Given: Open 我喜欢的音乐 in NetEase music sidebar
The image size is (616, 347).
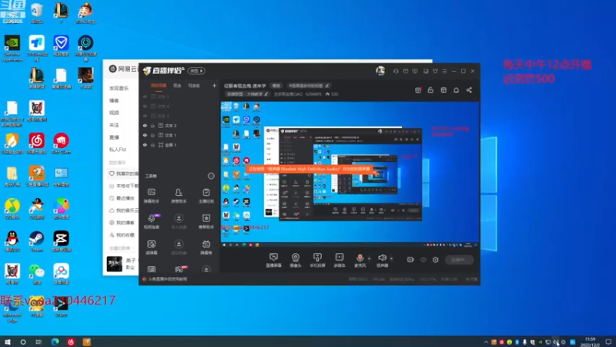Looking at the screenshot, I should 124,173.
